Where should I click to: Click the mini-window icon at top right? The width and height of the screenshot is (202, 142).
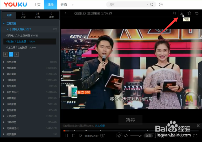pyautogui.click(x=197, y=13)
